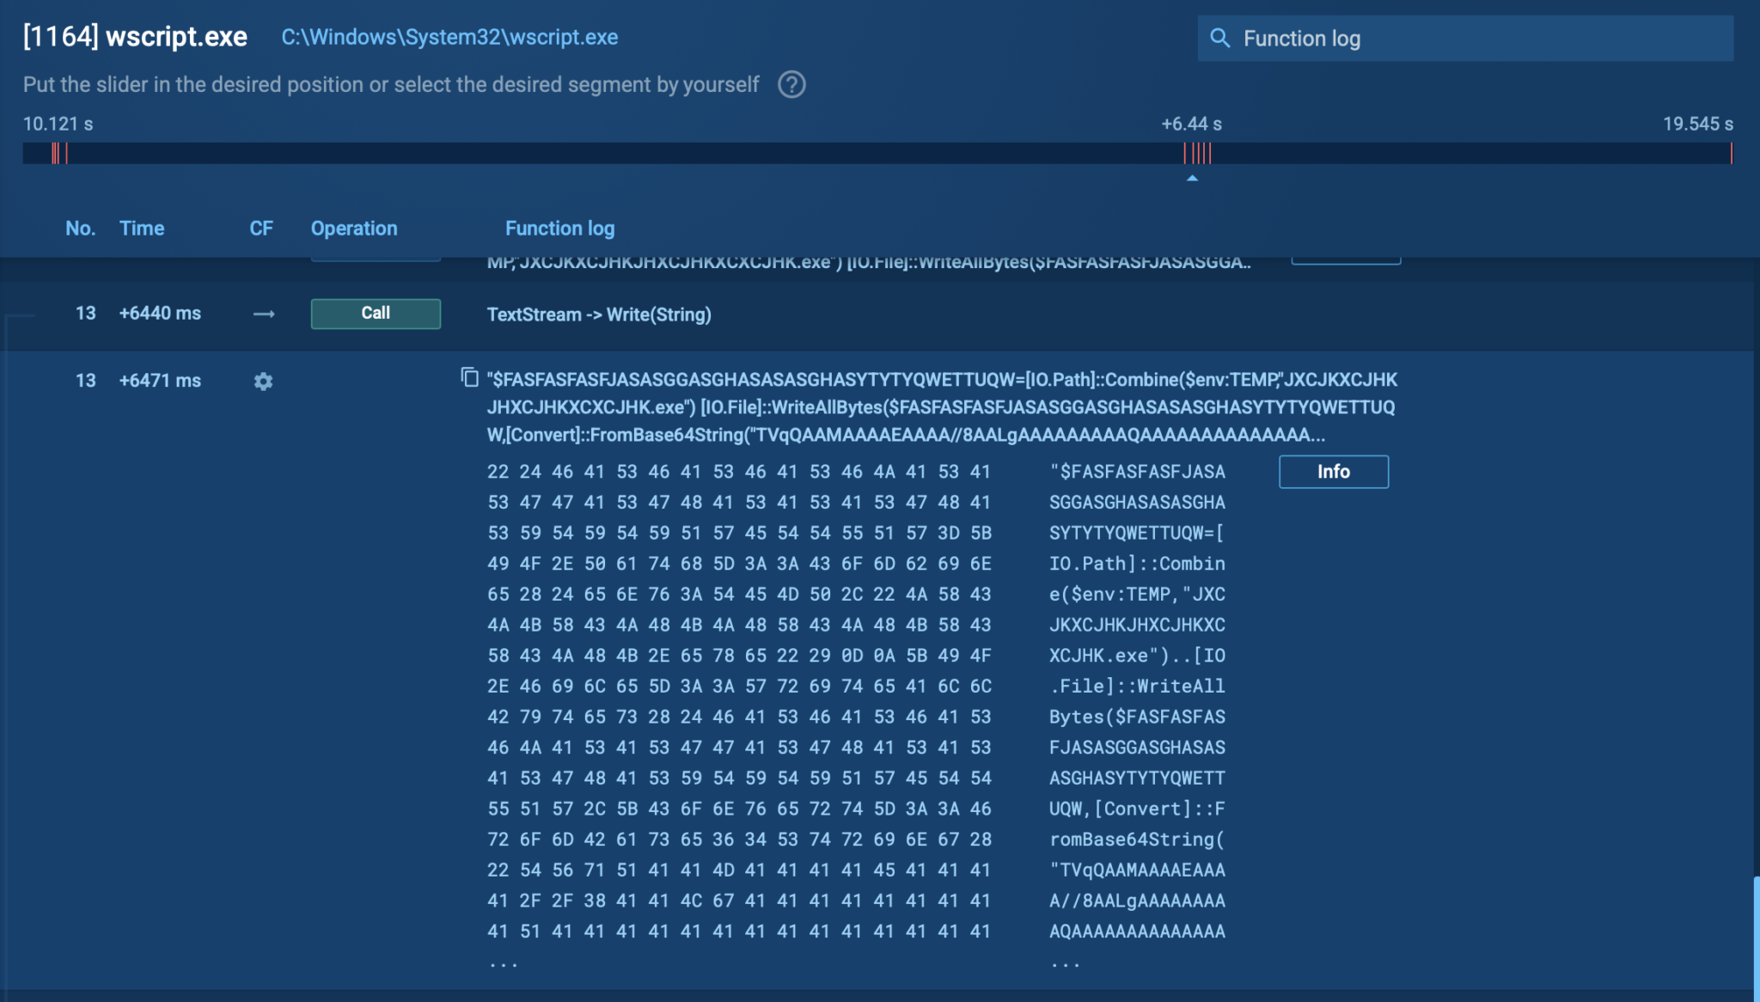Click the magnifier search icon
Screen dimensions: 1760x1002
tap(1219, 38)
